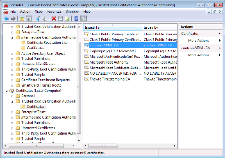Collapse the Certificates (Local Computer) node
The image size is (225, 158).
point(7,91)
